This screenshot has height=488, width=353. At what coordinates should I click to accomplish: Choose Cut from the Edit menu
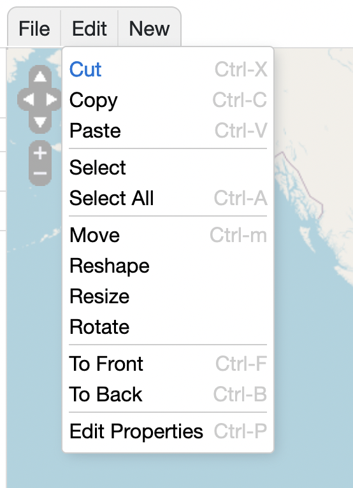[x=168, y=69]
